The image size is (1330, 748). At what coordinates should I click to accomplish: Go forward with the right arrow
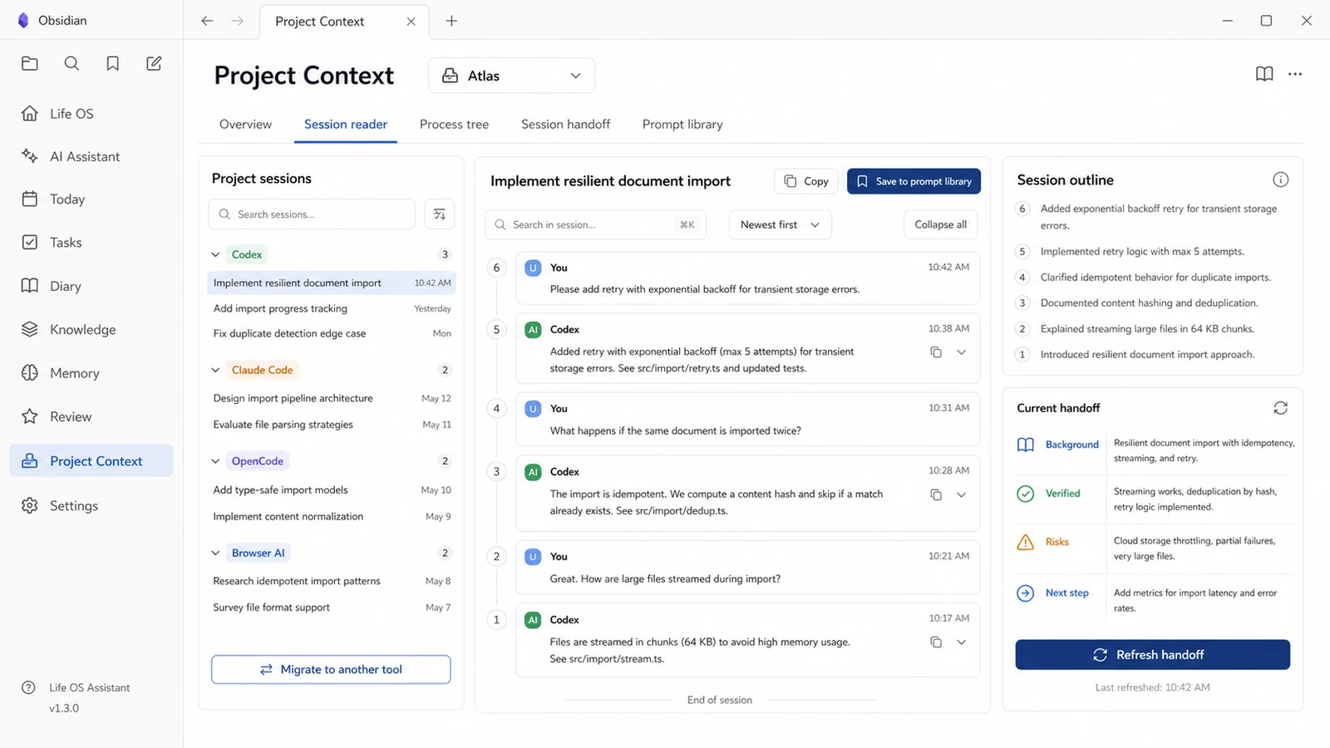[238, 21]
